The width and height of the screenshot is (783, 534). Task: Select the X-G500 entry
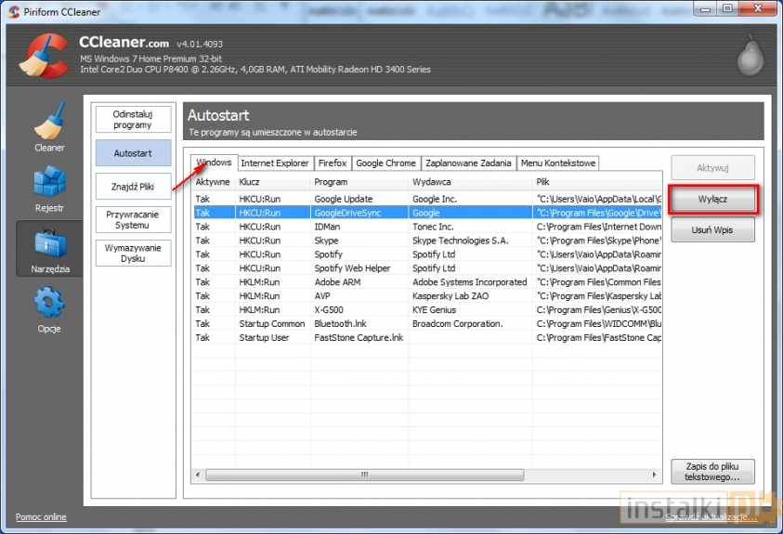pos(427,310)
